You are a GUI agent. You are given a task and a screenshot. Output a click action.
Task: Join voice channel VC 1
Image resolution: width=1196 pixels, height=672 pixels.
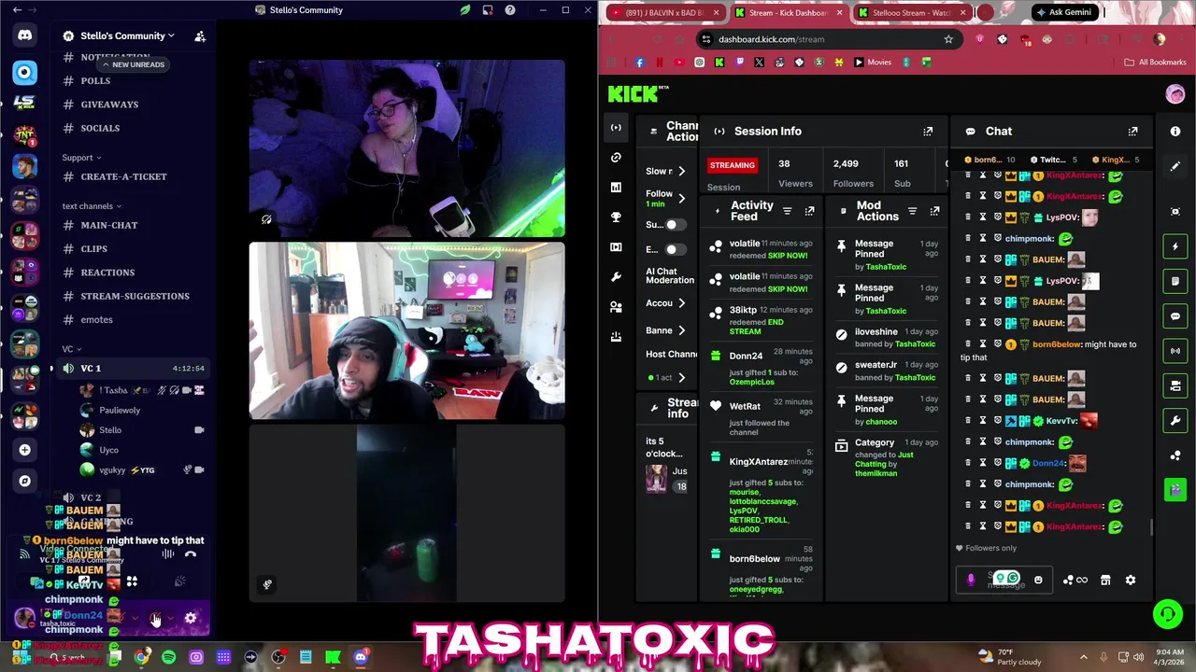[131, 369]
